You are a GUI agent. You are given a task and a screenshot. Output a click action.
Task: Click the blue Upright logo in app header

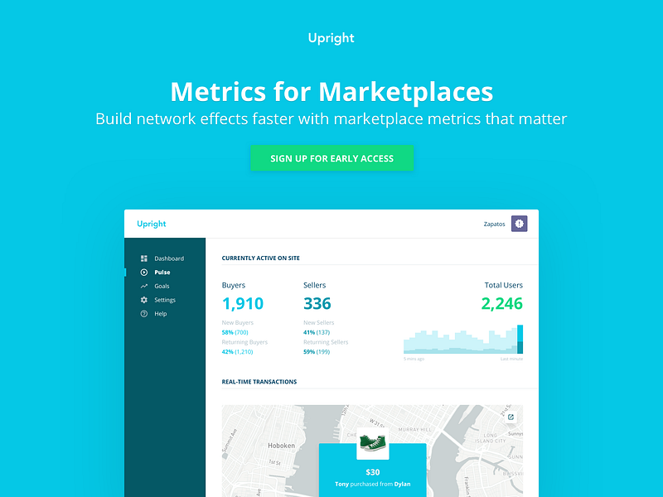(152, 224)
